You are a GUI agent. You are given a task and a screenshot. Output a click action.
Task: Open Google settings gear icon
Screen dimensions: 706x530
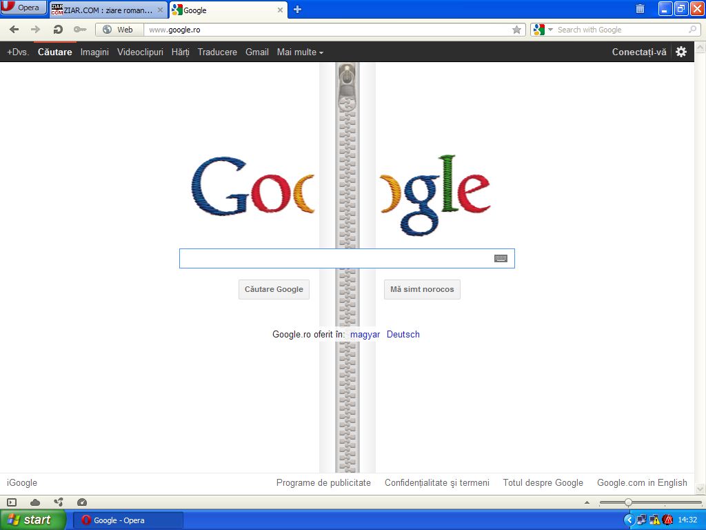point(681,52)
